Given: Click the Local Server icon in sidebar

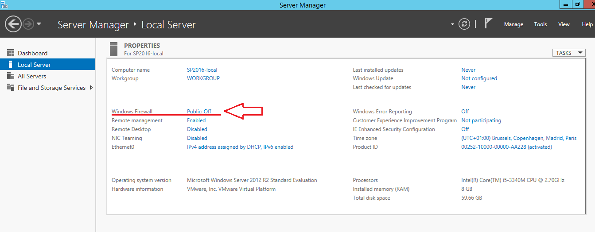Looking at the screenshot, I should coord(11,65).
